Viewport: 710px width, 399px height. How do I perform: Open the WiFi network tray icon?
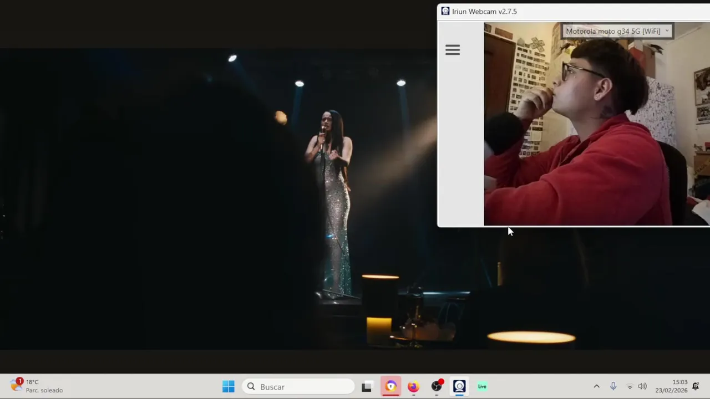[630, 387]
